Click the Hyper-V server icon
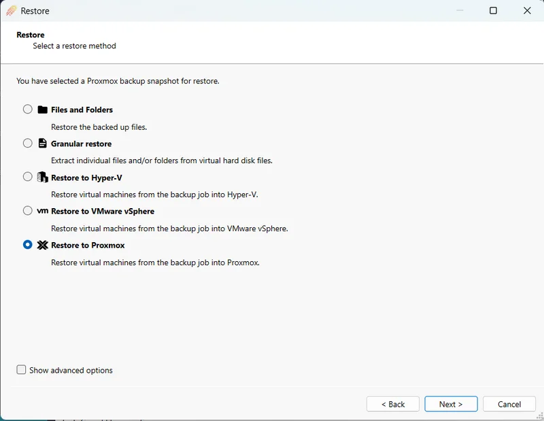This screenshot has width=544, height=421. (x=42, y=178)
